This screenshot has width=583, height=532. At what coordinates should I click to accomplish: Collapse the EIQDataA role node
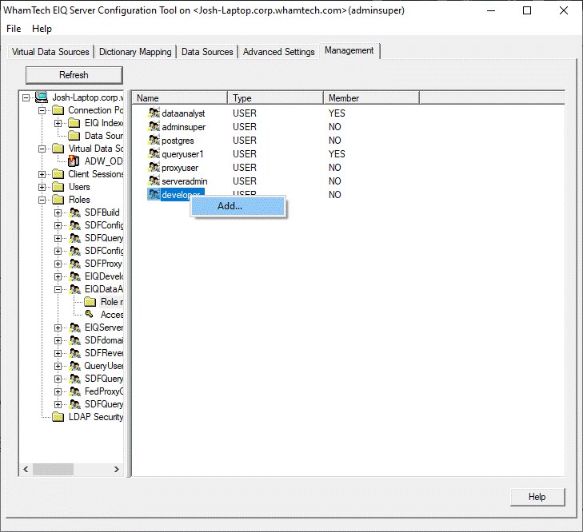point(58,289)
